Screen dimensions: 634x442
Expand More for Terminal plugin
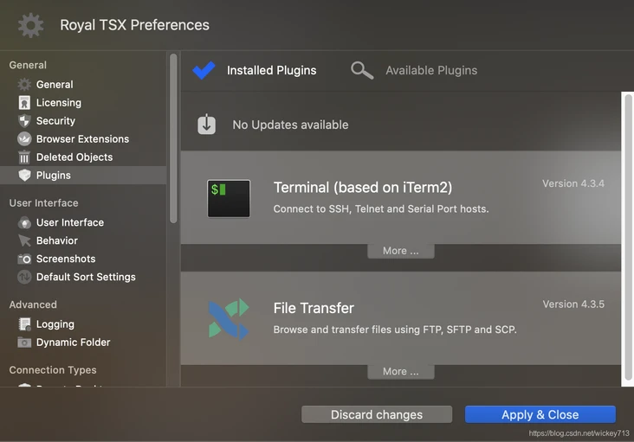click(401, 251)
